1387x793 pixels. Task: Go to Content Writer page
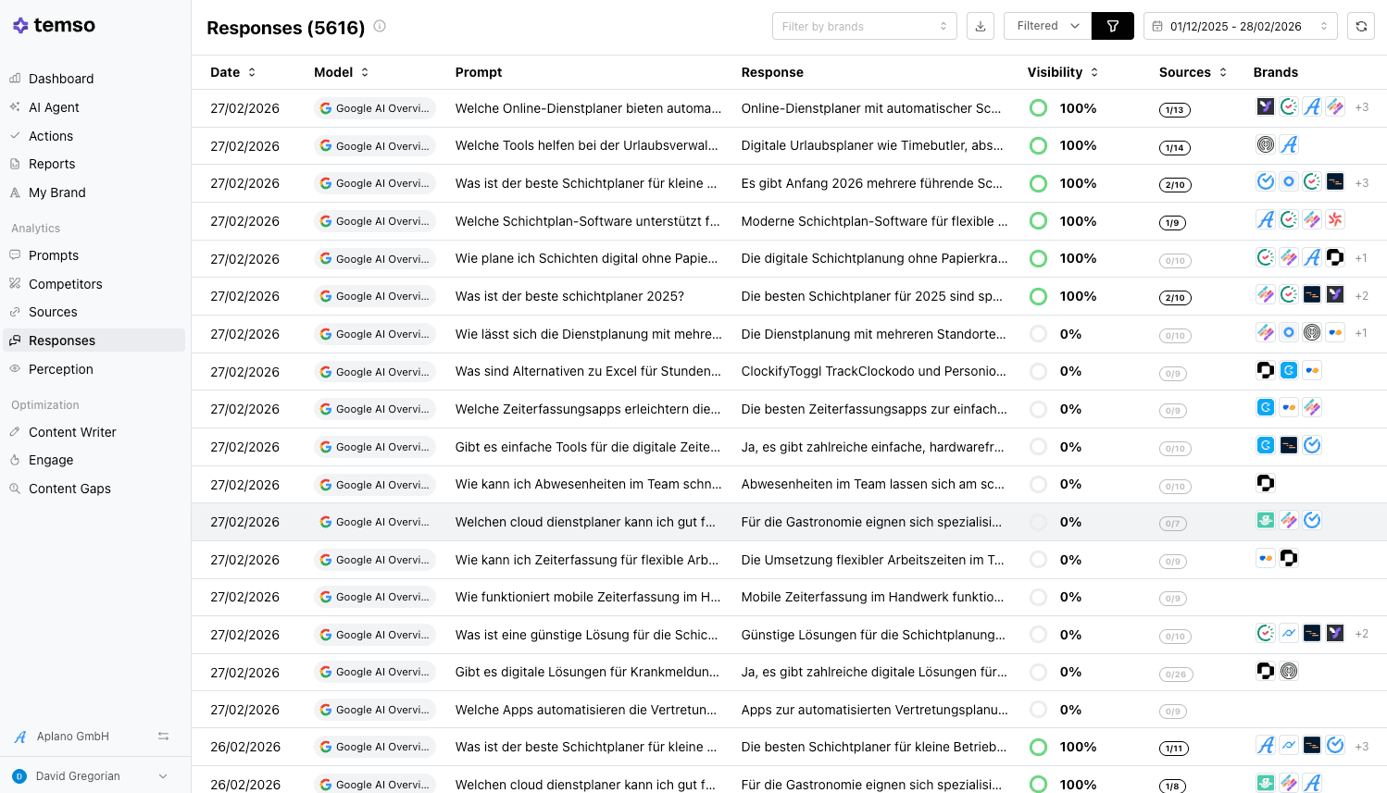click(x=72, y=432)
